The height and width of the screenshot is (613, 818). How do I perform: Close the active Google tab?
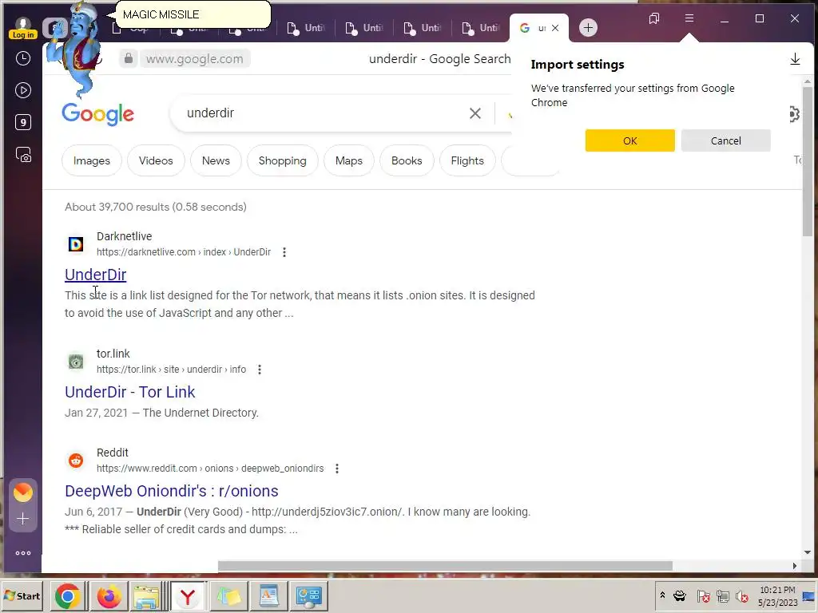point(556,28)
